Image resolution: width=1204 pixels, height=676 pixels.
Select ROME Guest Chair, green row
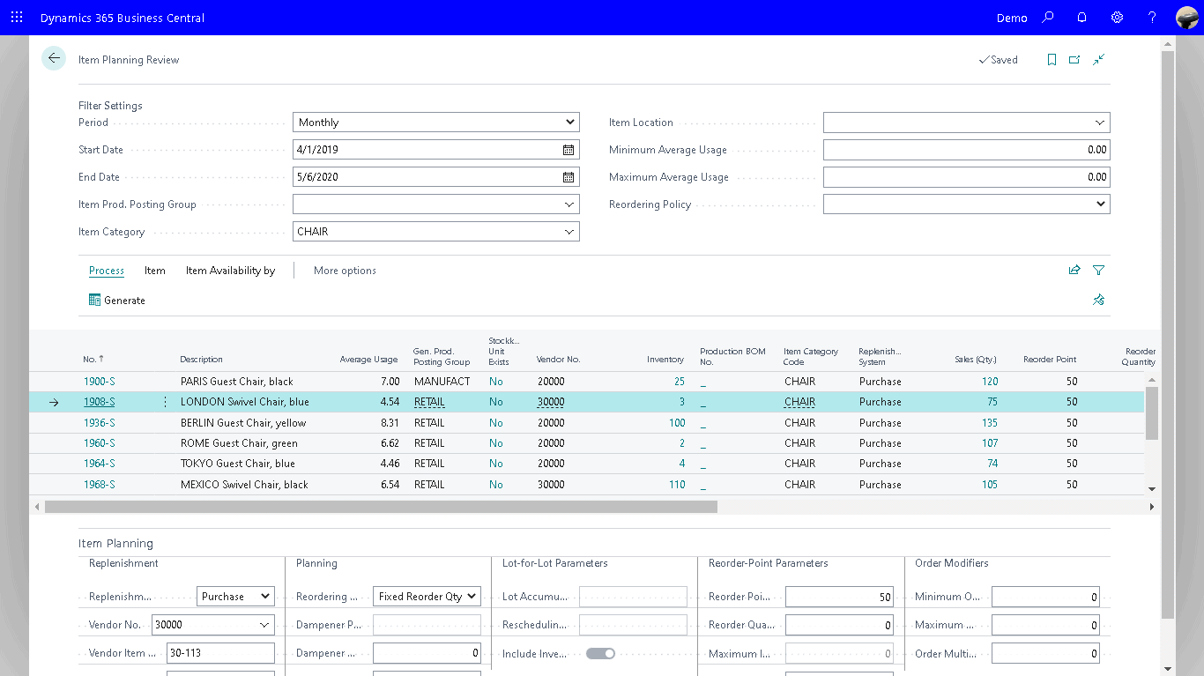tap(587, 443)
